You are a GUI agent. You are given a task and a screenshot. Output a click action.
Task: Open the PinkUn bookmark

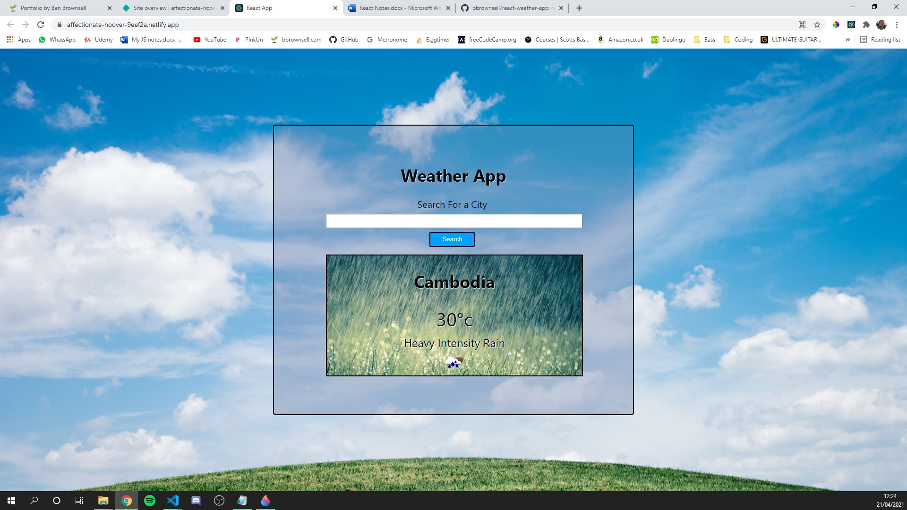248,40
